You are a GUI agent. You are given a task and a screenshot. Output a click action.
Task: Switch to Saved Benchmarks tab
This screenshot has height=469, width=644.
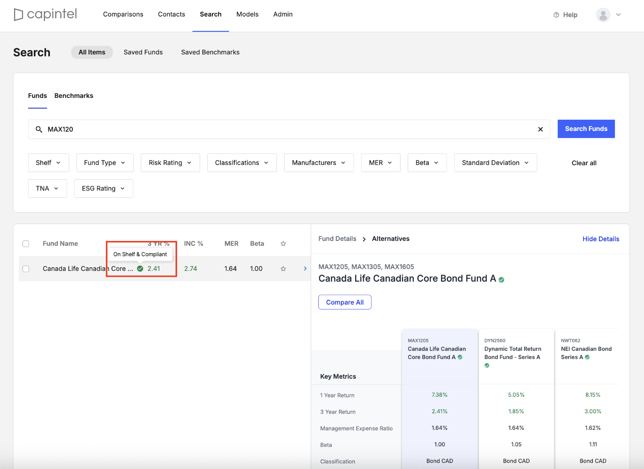pos(210,52)
